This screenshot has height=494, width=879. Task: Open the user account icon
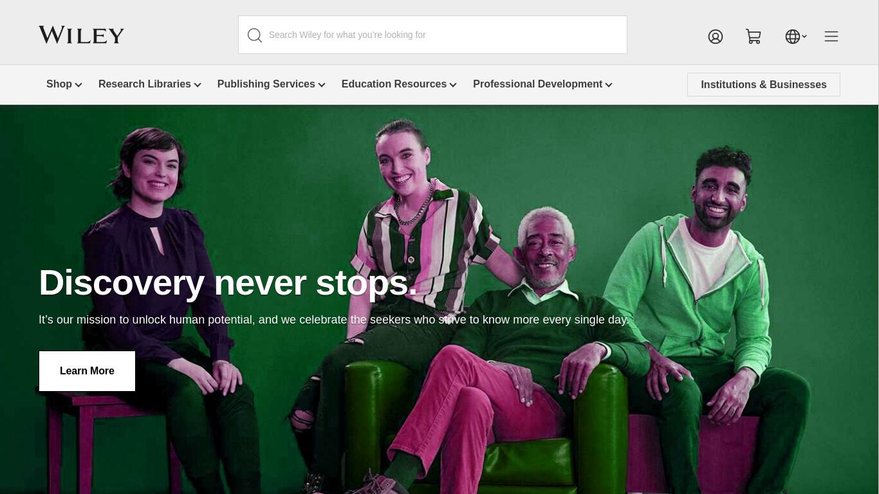tap(716, 37)
